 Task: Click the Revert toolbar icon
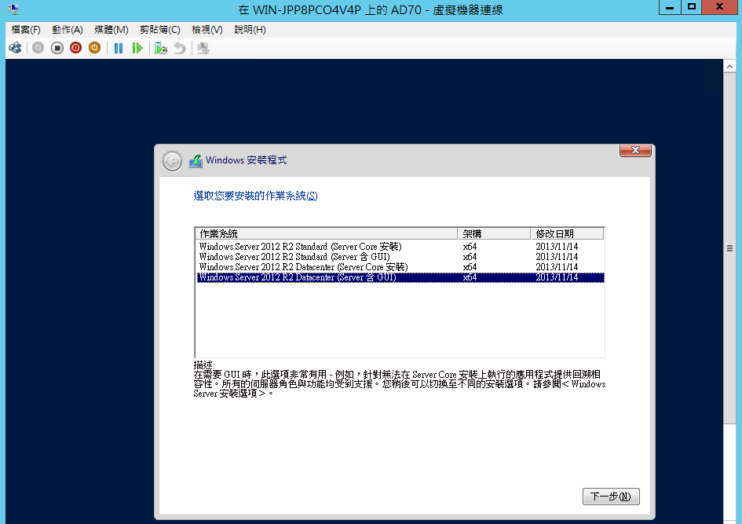pyautogui.click(x=180, y=48)
